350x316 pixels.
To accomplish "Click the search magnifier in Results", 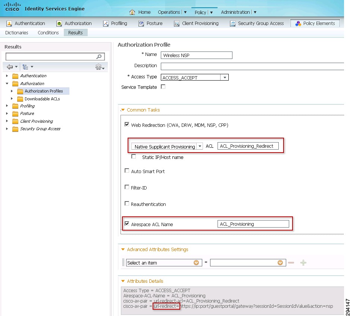I will (x=99, y=57).
